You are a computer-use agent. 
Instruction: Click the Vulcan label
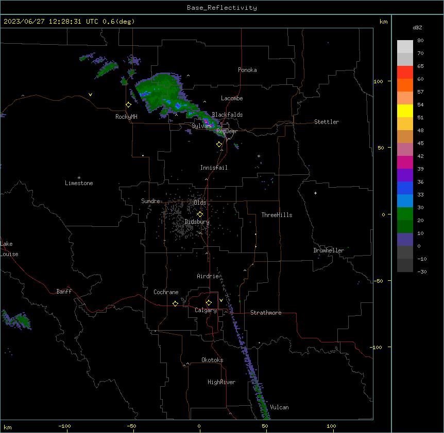(280, 407)
